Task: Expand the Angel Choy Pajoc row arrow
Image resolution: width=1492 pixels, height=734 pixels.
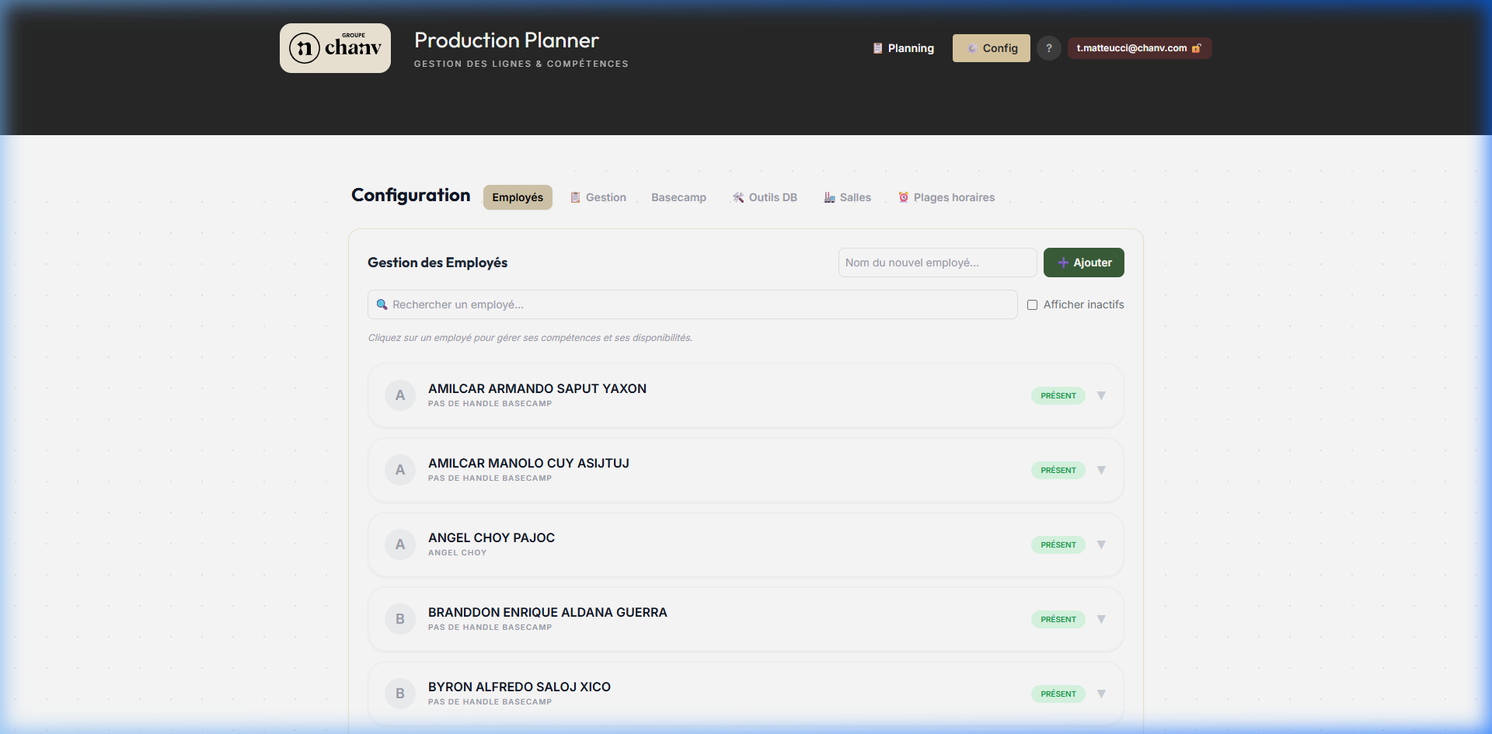Action: click(1101, 544)
